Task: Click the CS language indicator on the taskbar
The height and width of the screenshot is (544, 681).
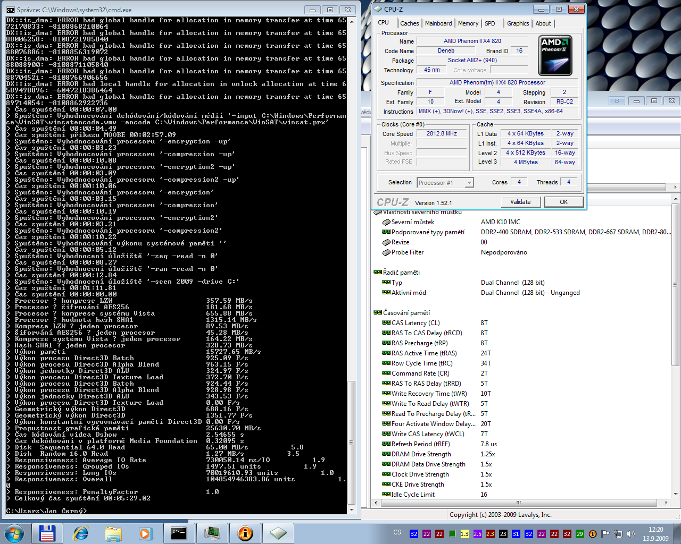Action: pos(397,532)
